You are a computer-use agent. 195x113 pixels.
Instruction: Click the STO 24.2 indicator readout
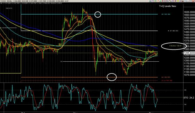click(189, 98)
